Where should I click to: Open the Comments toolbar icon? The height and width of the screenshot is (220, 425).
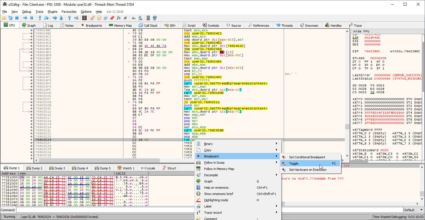pos(99,18)
